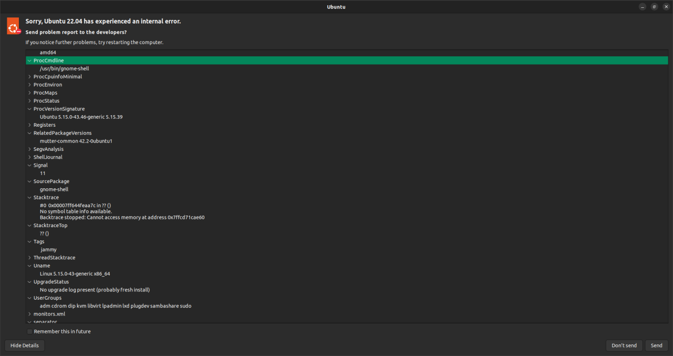Click Hide Details button
The height and width of the screenshot is (356, 673).
click(x=25, y=345)
